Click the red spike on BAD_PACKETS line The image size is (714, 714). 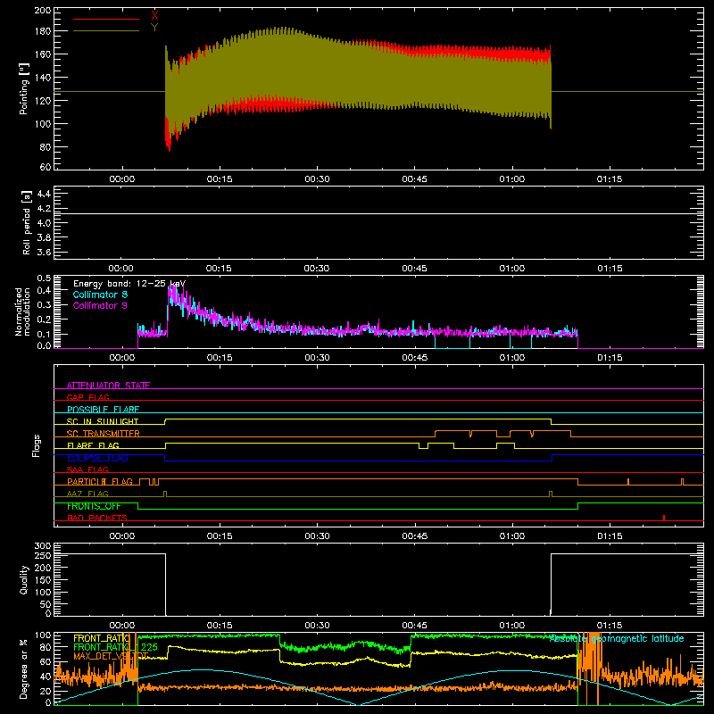[664, 518]
